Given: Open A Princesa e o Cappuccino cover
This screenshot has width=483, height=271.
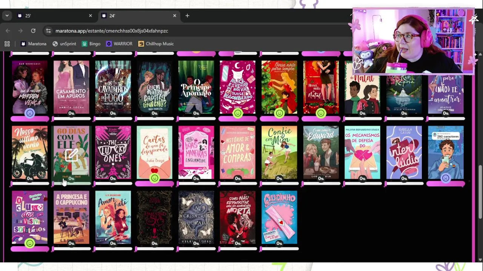Looking at the screenshot, I should click(x=71, y=218).
